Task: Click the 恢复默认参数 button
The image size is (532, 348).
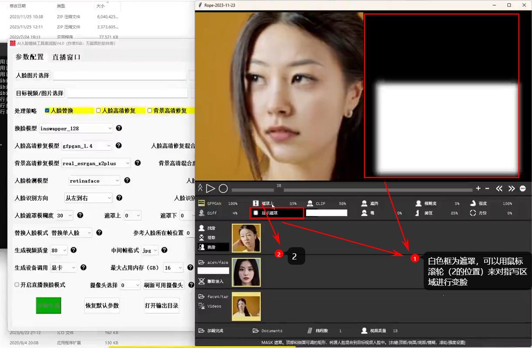Action: coord(102,305)
